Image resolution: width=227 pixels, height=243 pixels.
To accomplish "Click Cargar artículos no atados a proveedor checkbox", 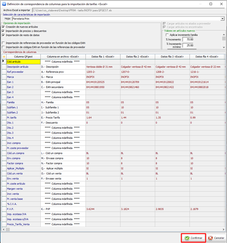I will click(164, 23).
